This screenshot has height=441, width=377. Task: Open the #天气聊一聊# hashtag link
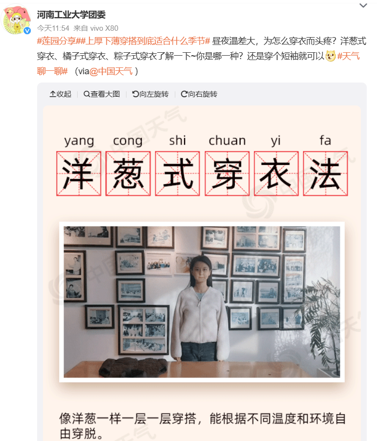click(x=198, y=63)
